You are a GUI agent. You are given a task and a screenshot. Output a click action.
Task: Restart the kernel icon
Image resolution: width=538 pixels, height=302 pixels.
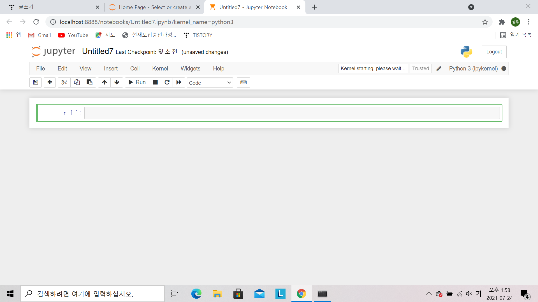click(x=167, y=82)
